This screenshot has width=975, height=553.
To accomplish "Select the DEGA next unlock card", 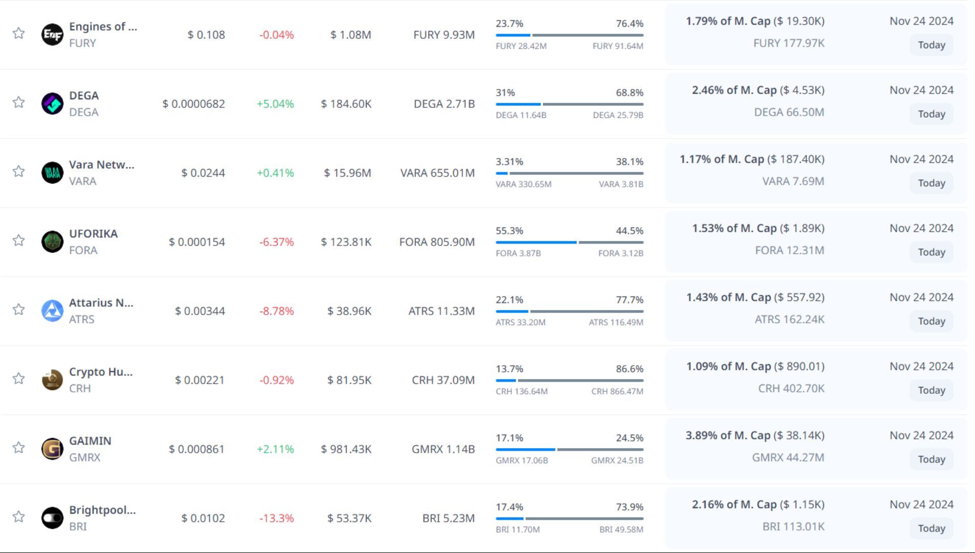I will (x=816, y=104).
